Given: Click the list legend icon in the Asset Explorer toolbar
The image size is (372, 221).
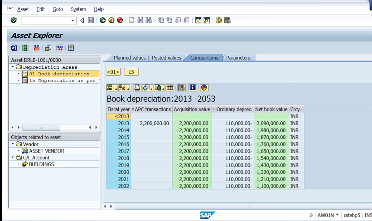Looking at the screenshot, I should tap(71, 48).
